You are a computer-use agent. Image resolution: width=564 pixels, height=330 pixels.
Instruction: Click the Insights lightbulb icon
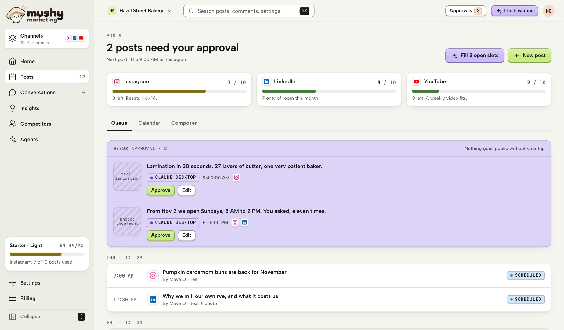pyautogui.click(x=13, y=108)
